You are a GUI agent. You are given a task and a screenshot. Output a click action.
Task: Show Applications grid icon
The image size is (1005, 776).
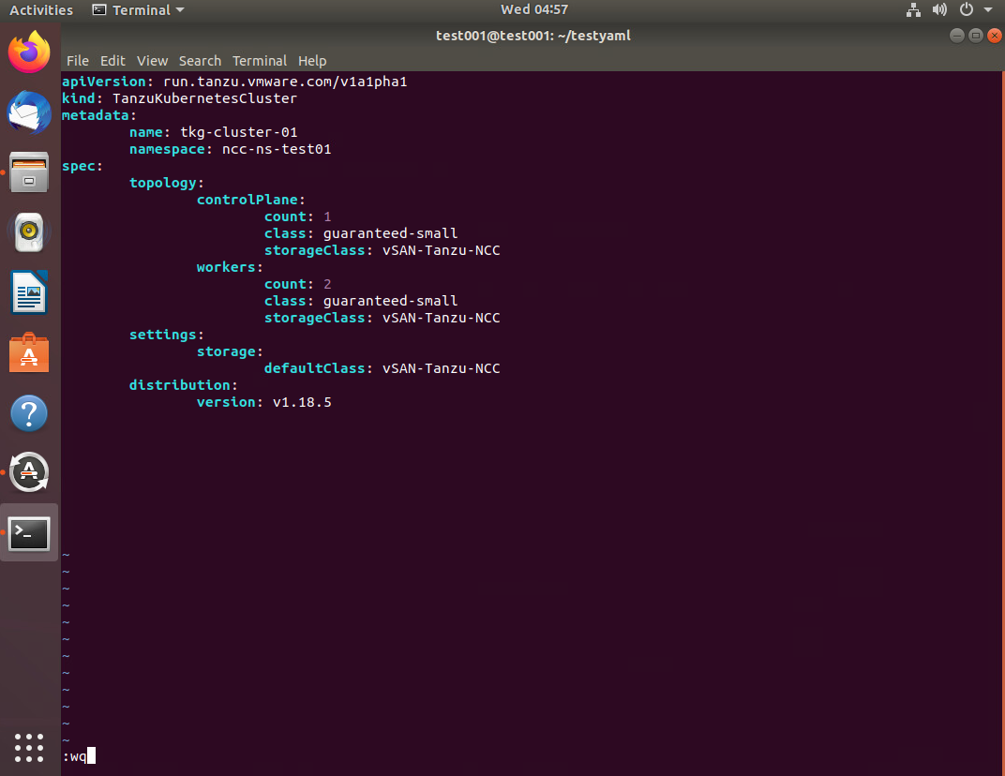(29, 748)
